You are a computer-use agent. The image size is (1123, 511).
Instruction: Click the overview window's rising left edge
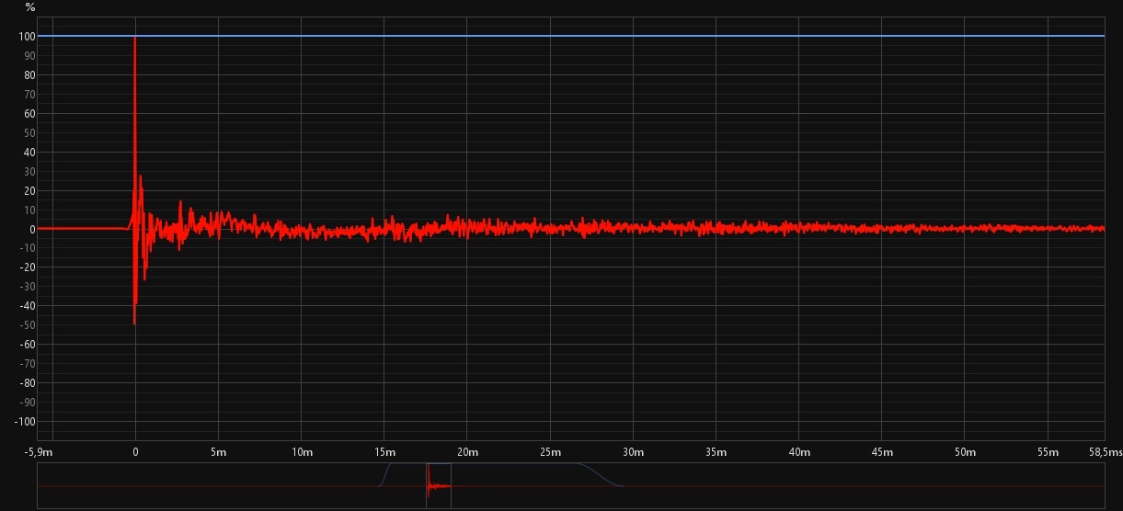pos(384,472)
